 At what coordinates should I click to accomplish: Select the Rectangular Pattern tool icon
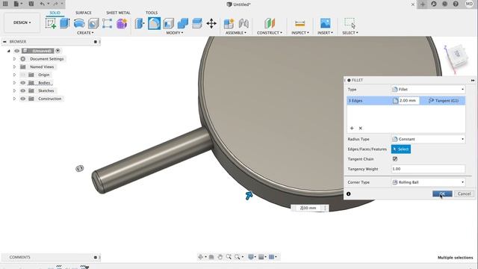pos(107,23)
